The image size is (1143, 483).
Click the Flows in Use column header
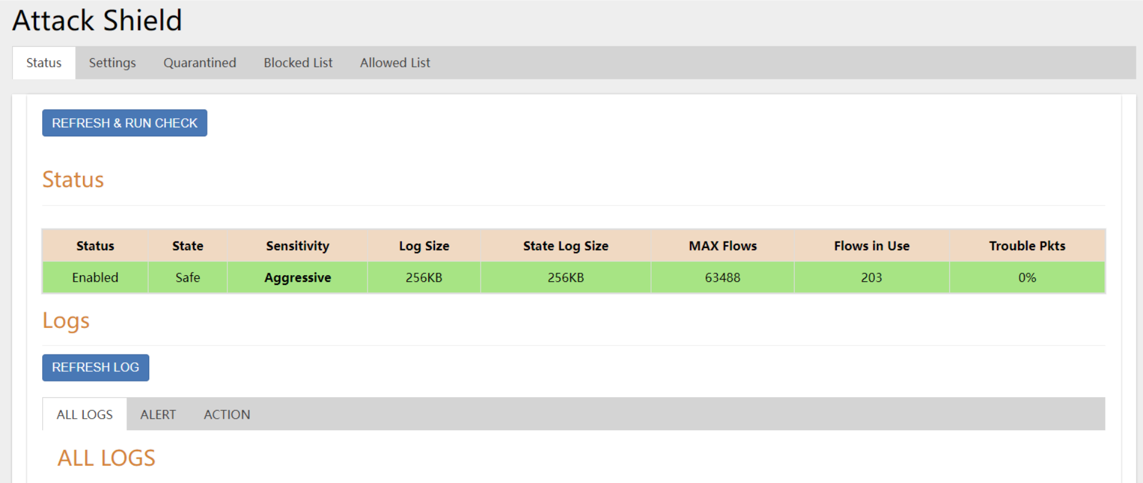click(x=871, y=246)
